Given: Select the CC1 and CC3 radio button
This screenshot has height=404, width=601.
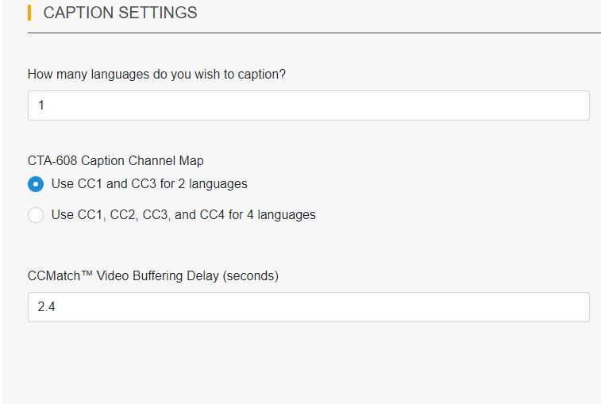Looking at the screenshot, I should tap(36, 184).
